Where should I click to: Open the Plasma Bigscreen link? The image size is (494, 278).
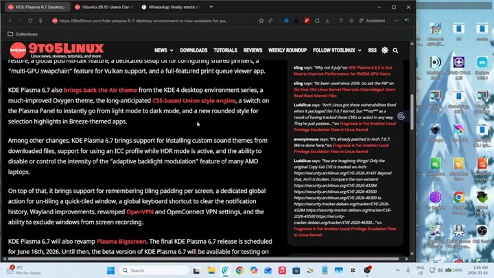(121, 242)
